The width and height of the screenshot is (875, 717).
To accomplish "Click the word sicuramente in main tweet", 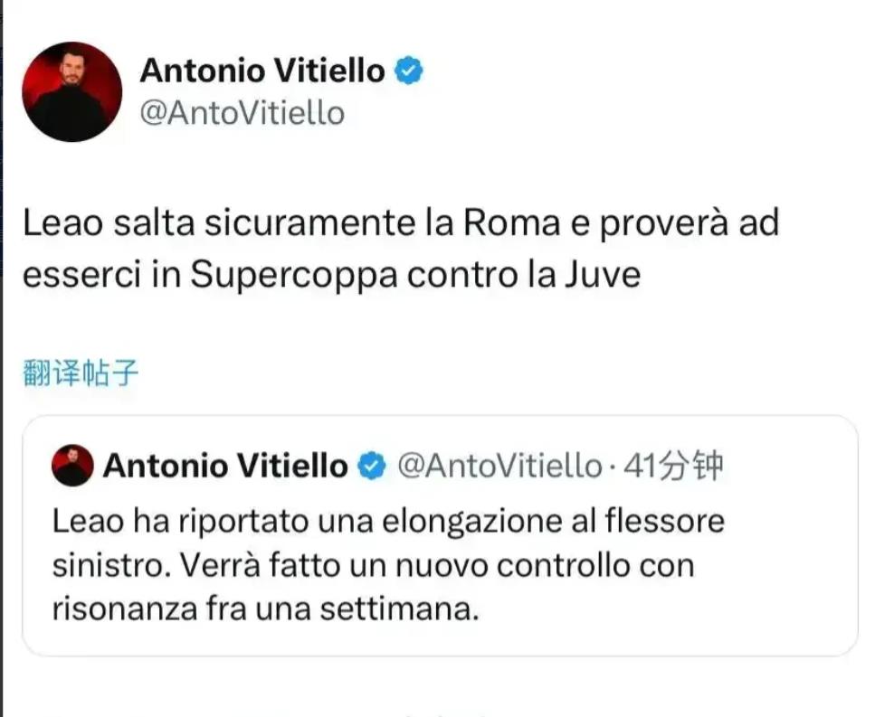I will coord(309,222).
